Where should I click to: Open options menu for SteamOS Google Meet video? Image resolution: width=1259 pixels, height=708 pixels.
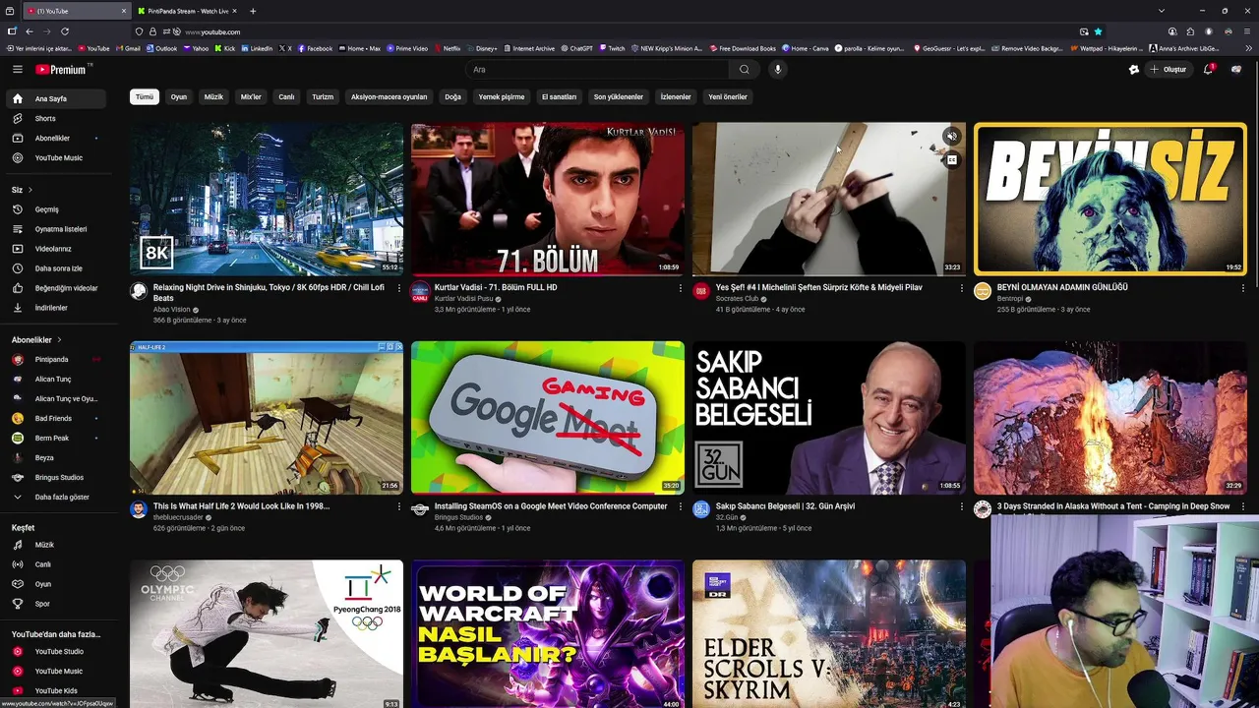click(681, 506)
